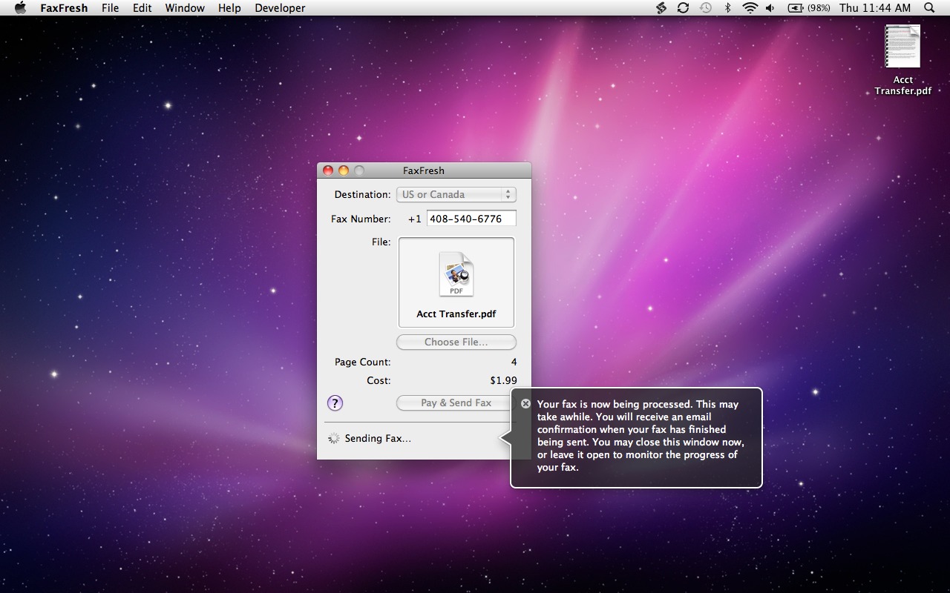Open the Acct Transfer.pdf desktop file icon

[902, 47]
